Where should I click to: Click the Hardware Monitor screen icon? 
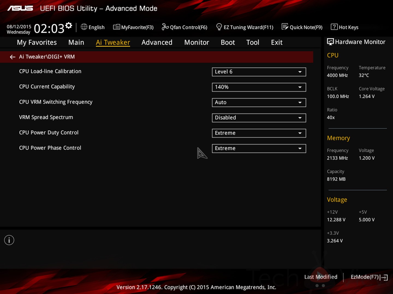coord(330,42)
